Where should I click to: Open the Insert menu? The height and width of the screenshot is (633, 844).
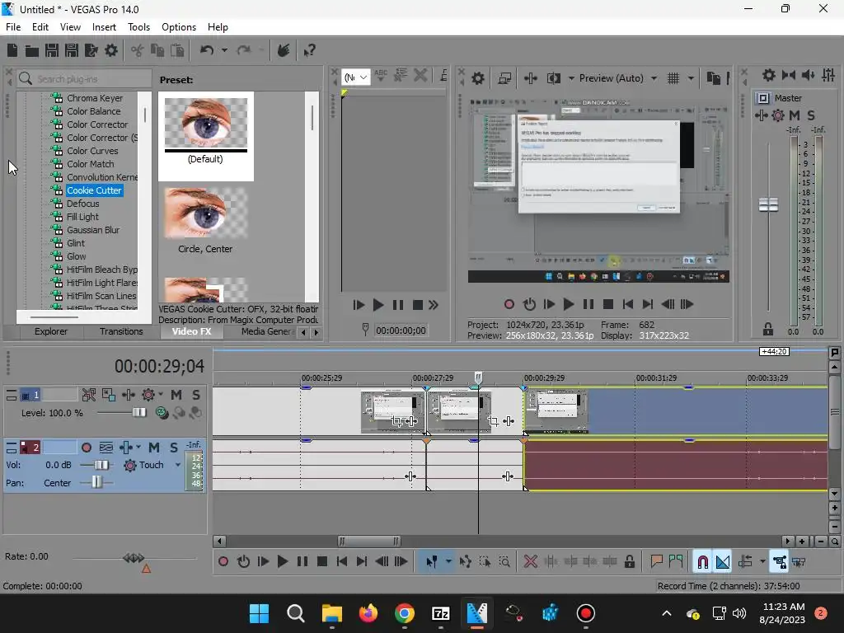104,27
